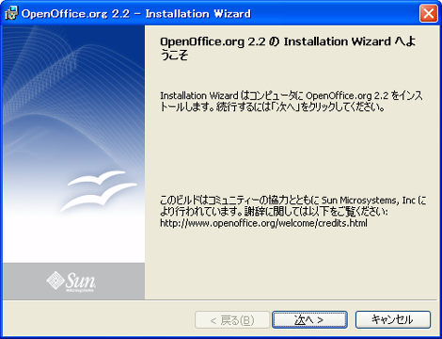Viewport: 442px width, 339px height.
Task: Click the lower seagull shape
Action: point(99,197)
